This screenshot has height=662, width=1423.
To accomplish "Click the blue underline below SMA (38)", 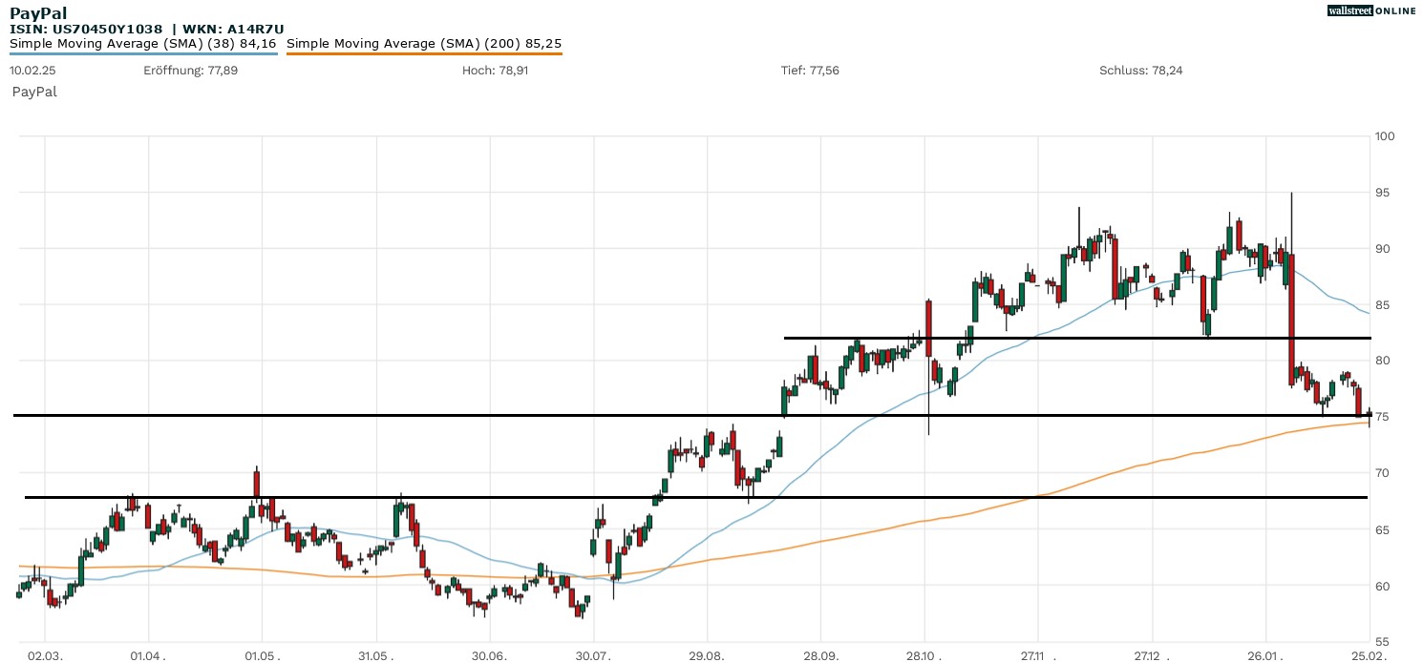I will [x=143, y=53].
